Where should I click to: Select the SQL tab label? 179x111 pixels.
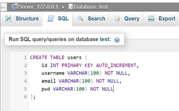(63, 19)
